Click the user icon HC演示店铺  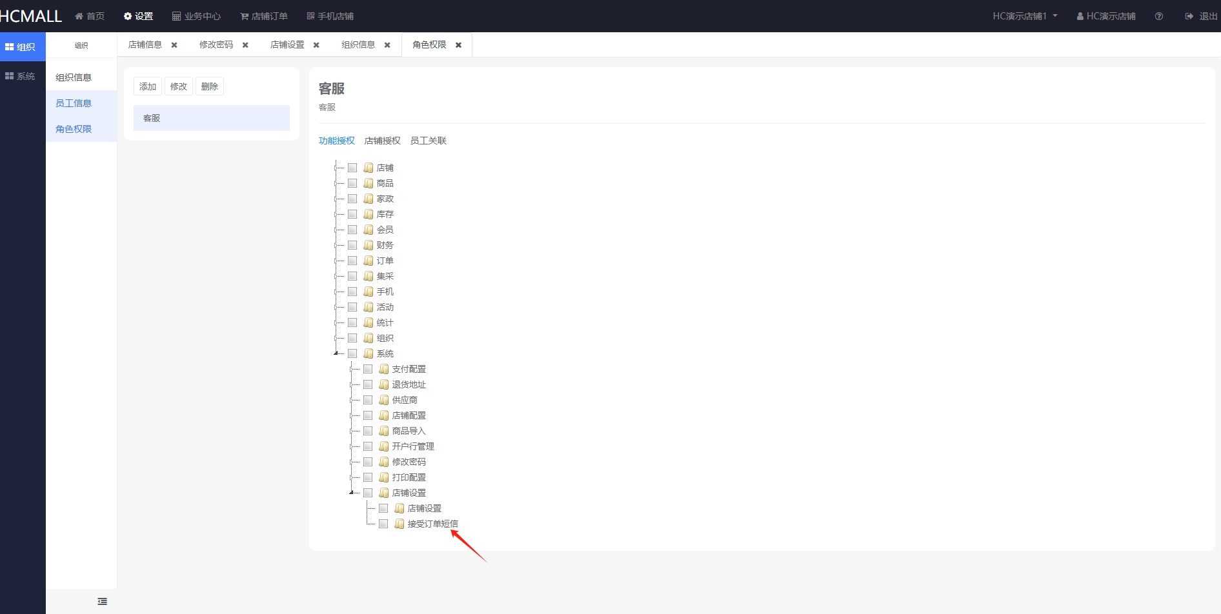(x=1080, y=16)
